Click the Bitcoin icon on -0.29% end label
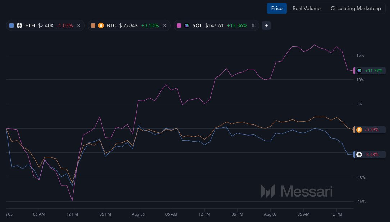Image resolution: width=390 pixels, height=222 pixels. point(359,130)
